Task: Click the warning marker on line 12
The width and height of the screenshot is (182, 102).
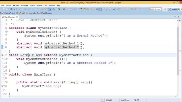Action: (x=2, y=55)
